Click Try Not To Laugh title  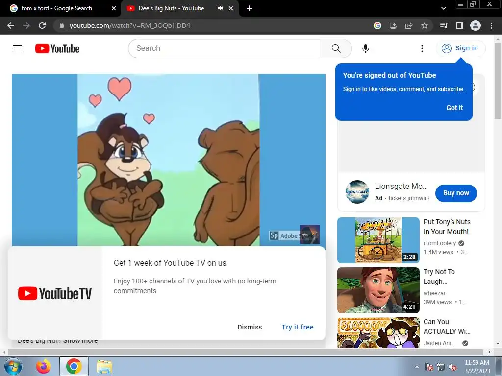click(x=439, y=277)
